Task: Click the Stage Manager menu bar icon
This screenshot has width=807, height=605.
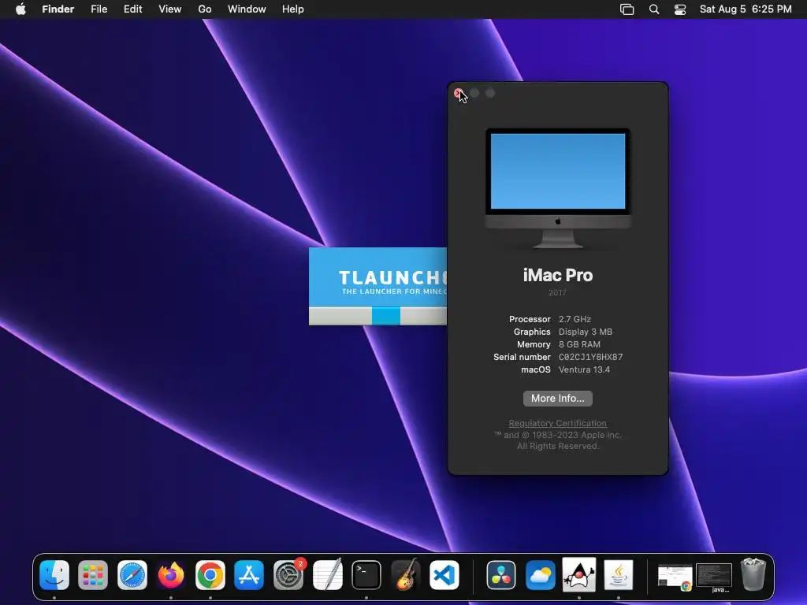Action: (627, 9)
